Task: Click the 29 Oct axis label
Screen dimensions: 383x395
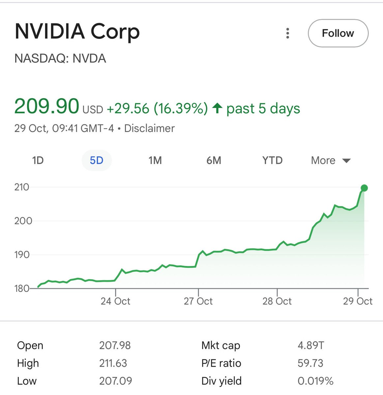Action: coord(358,301)
